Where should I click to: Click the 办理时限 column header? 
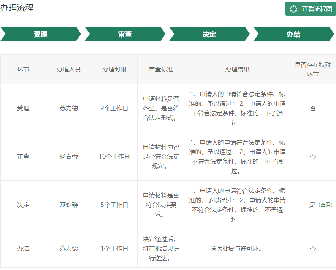[114, 69]
